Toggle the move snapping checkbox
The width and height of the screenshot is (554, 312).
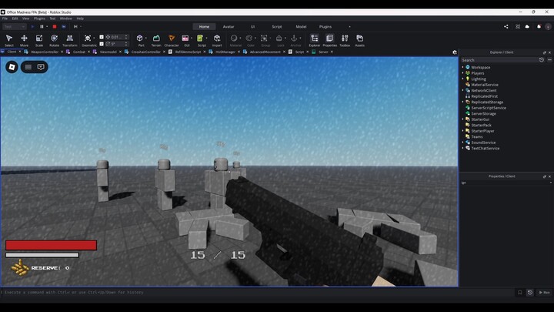102,37
